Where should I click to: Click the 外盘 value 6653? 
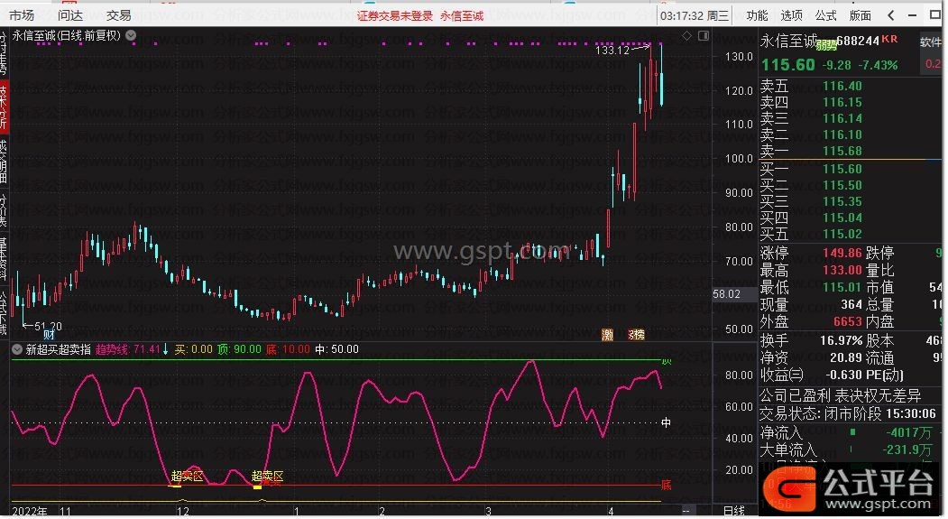tap(848, 322)
